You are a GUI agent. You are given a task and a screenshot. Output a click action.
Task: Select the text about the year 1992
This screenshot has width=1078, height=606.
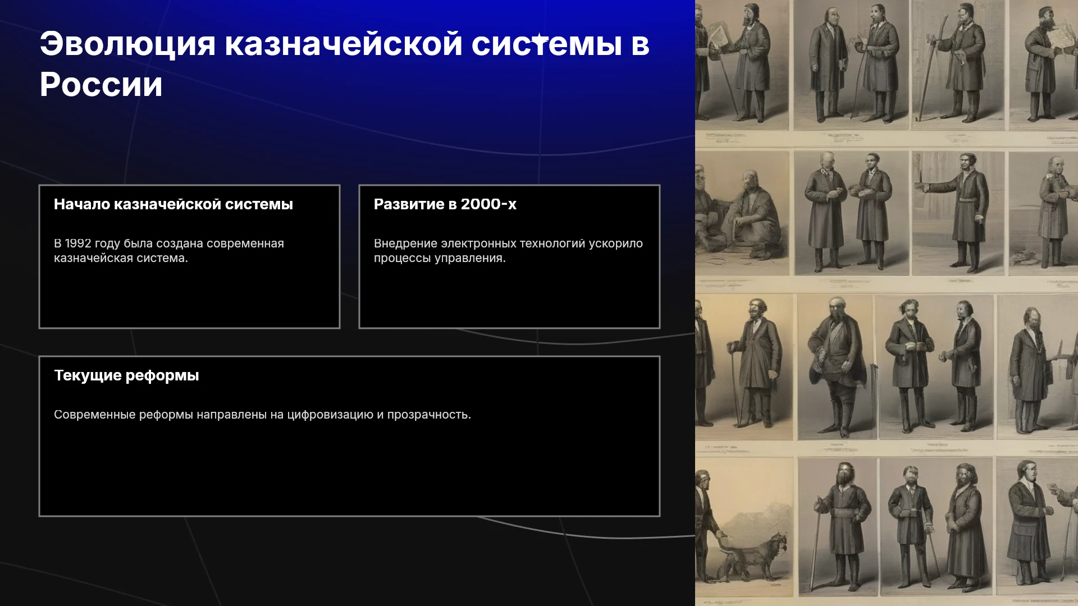[x=169, y=251]
